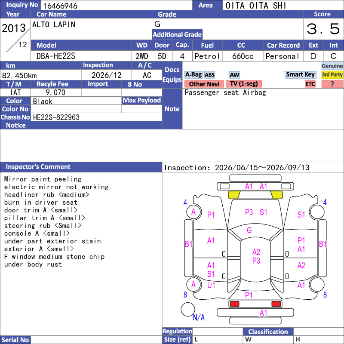Click the chassis number HE22S-822963
Image resolution: width=344 pixels, height=344 pixels.
coord(56,117)
